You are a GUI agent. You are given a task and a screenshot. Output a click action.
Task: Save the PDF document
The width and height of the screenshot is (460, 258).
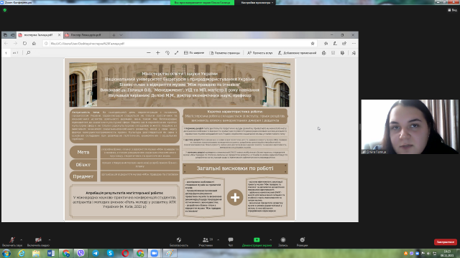click(x=333, y=53)
